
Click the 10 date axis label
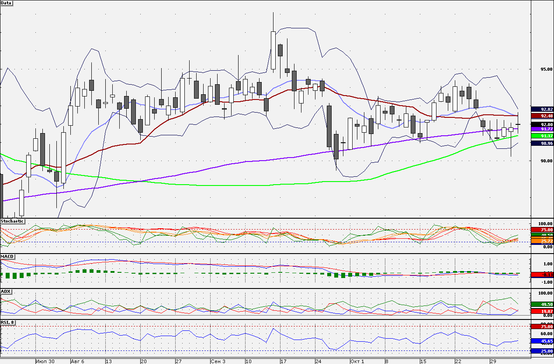(x=249, y=361)
